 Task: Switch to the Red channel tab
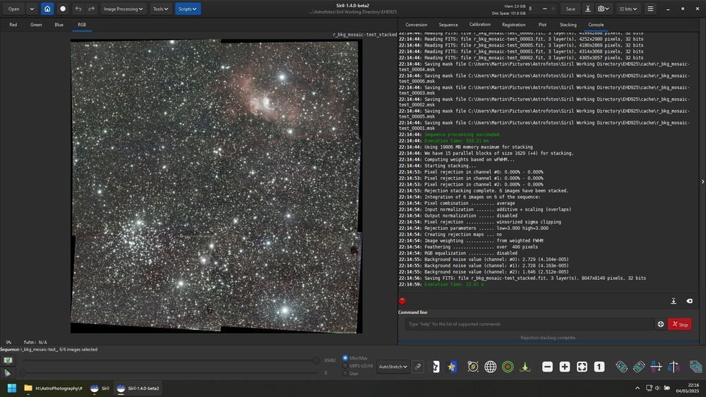pos(13,25)
